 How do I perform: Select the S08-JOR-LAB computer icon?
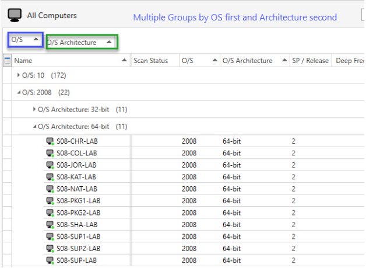tap(50, 165)
